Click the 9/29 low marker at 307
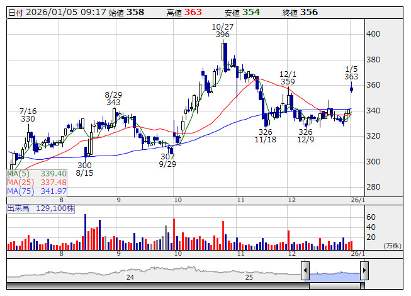This screenshot has height=296, width=411. click(x=167, y=160)
